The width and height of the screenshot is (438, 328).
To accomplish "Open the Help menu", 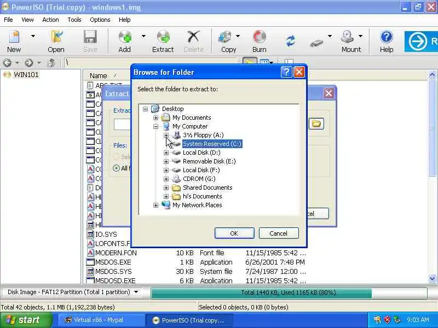I will click(x=125, y=20).
